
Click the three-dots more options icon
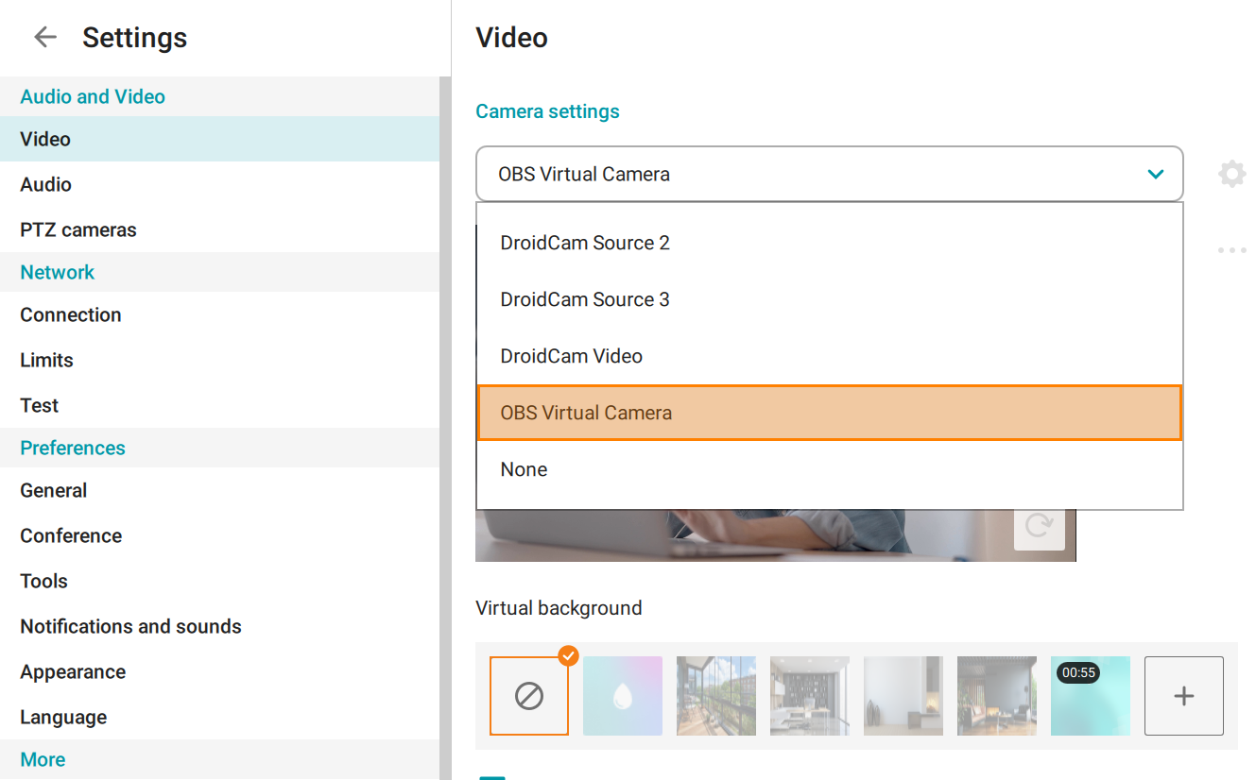pos(1231,251)
